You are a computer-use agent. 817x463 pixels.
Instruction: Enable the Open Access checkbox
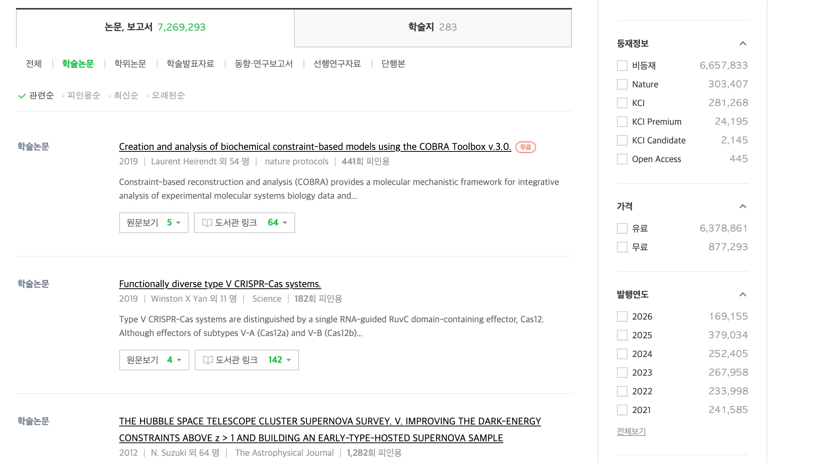point(622,159)
